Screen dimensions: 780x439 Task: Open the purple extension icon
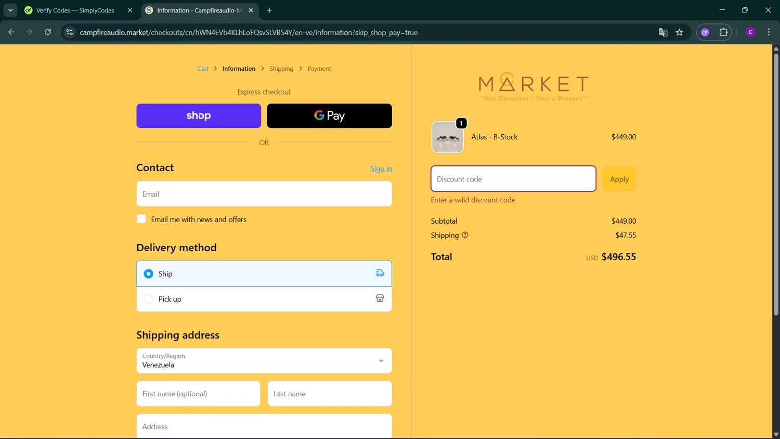[705, 32]
